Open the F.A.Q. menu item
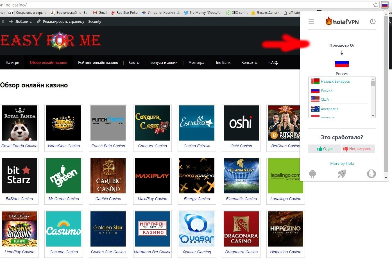Image resolution: width=392 pixels, height=262 pixels. tap(273, 62)
